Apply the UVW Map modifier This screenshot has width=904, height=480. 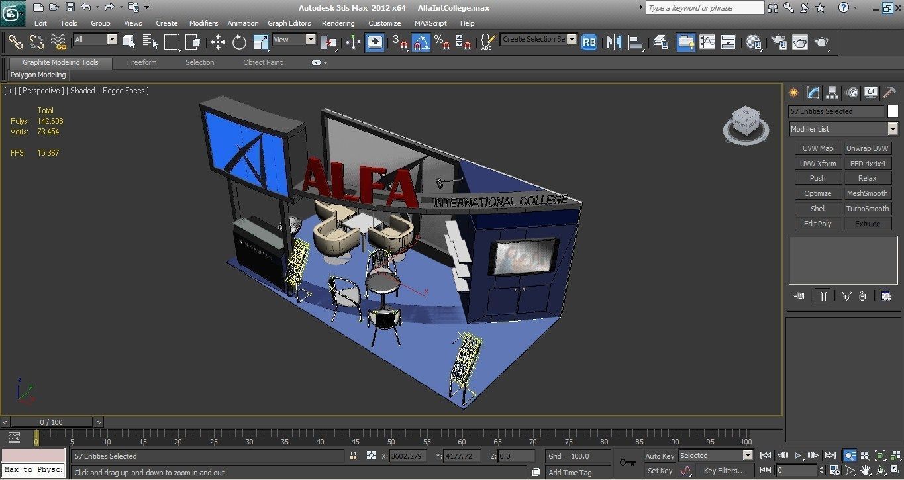[x=818, y=148]
